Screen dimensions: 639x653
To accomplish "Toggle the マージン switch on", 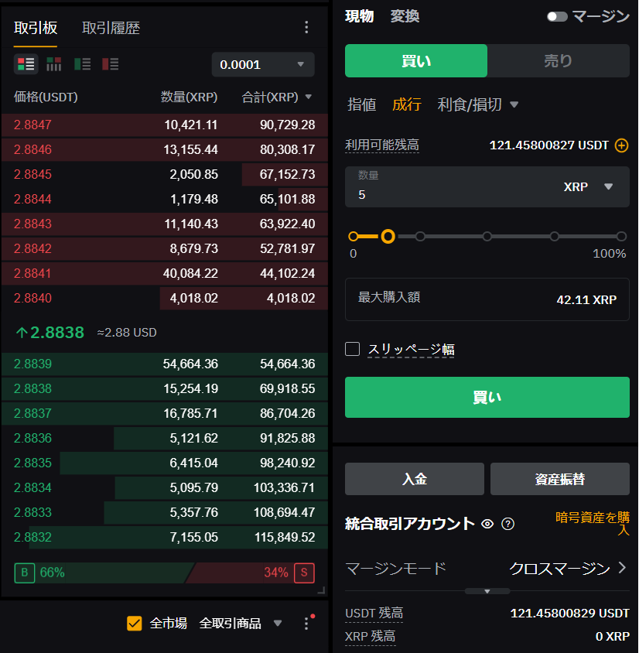I will pyautogui.click(x=557, y=16).
